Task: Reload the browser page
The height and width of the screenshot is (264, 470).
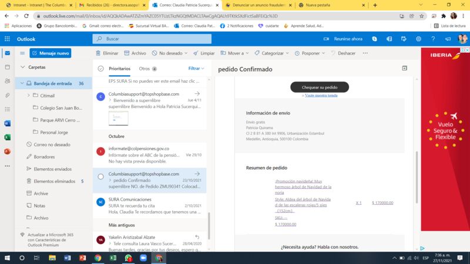Action: coord(26,16)
